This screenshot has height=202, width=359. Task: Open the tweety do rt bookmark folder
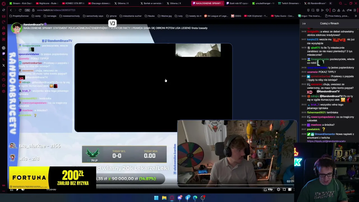click(193, 16)
